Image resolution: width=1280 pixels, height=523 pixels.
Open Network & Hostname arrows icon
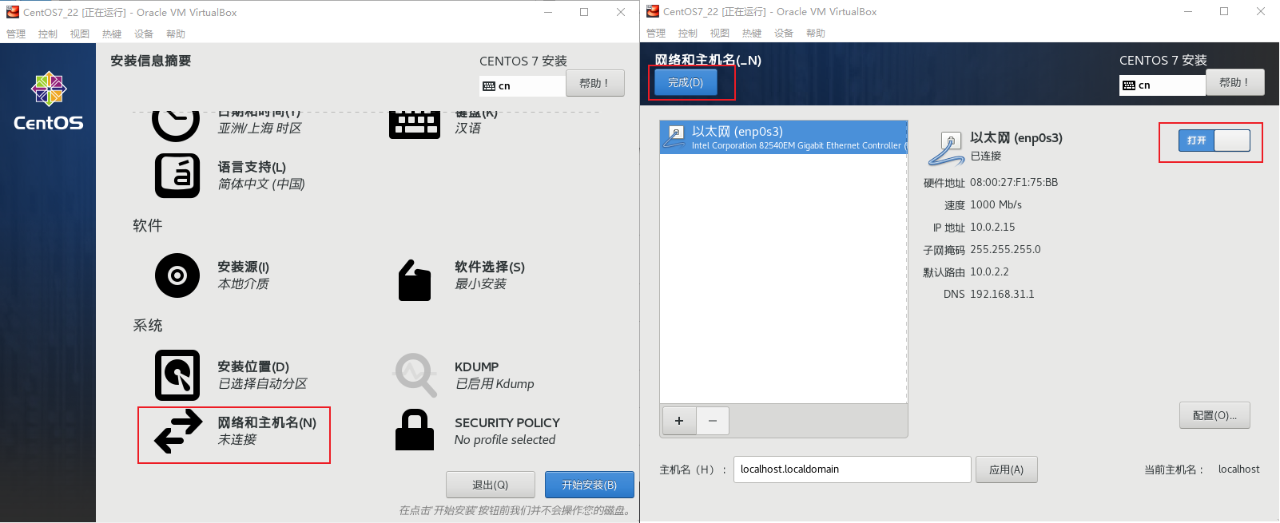point(178,431)
